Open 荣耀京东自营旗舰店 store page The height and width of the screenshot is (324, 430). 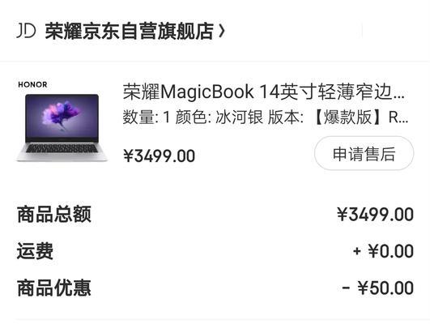tap(130, 32)
